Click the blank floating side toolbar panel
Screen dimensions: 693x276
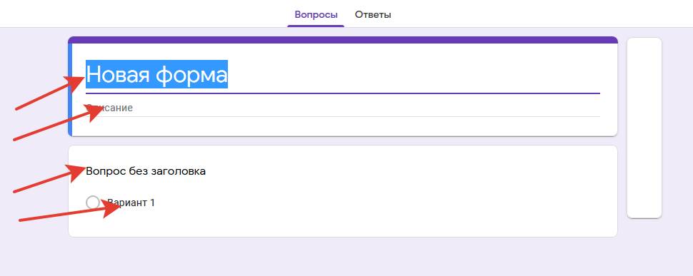click(644, 128)
